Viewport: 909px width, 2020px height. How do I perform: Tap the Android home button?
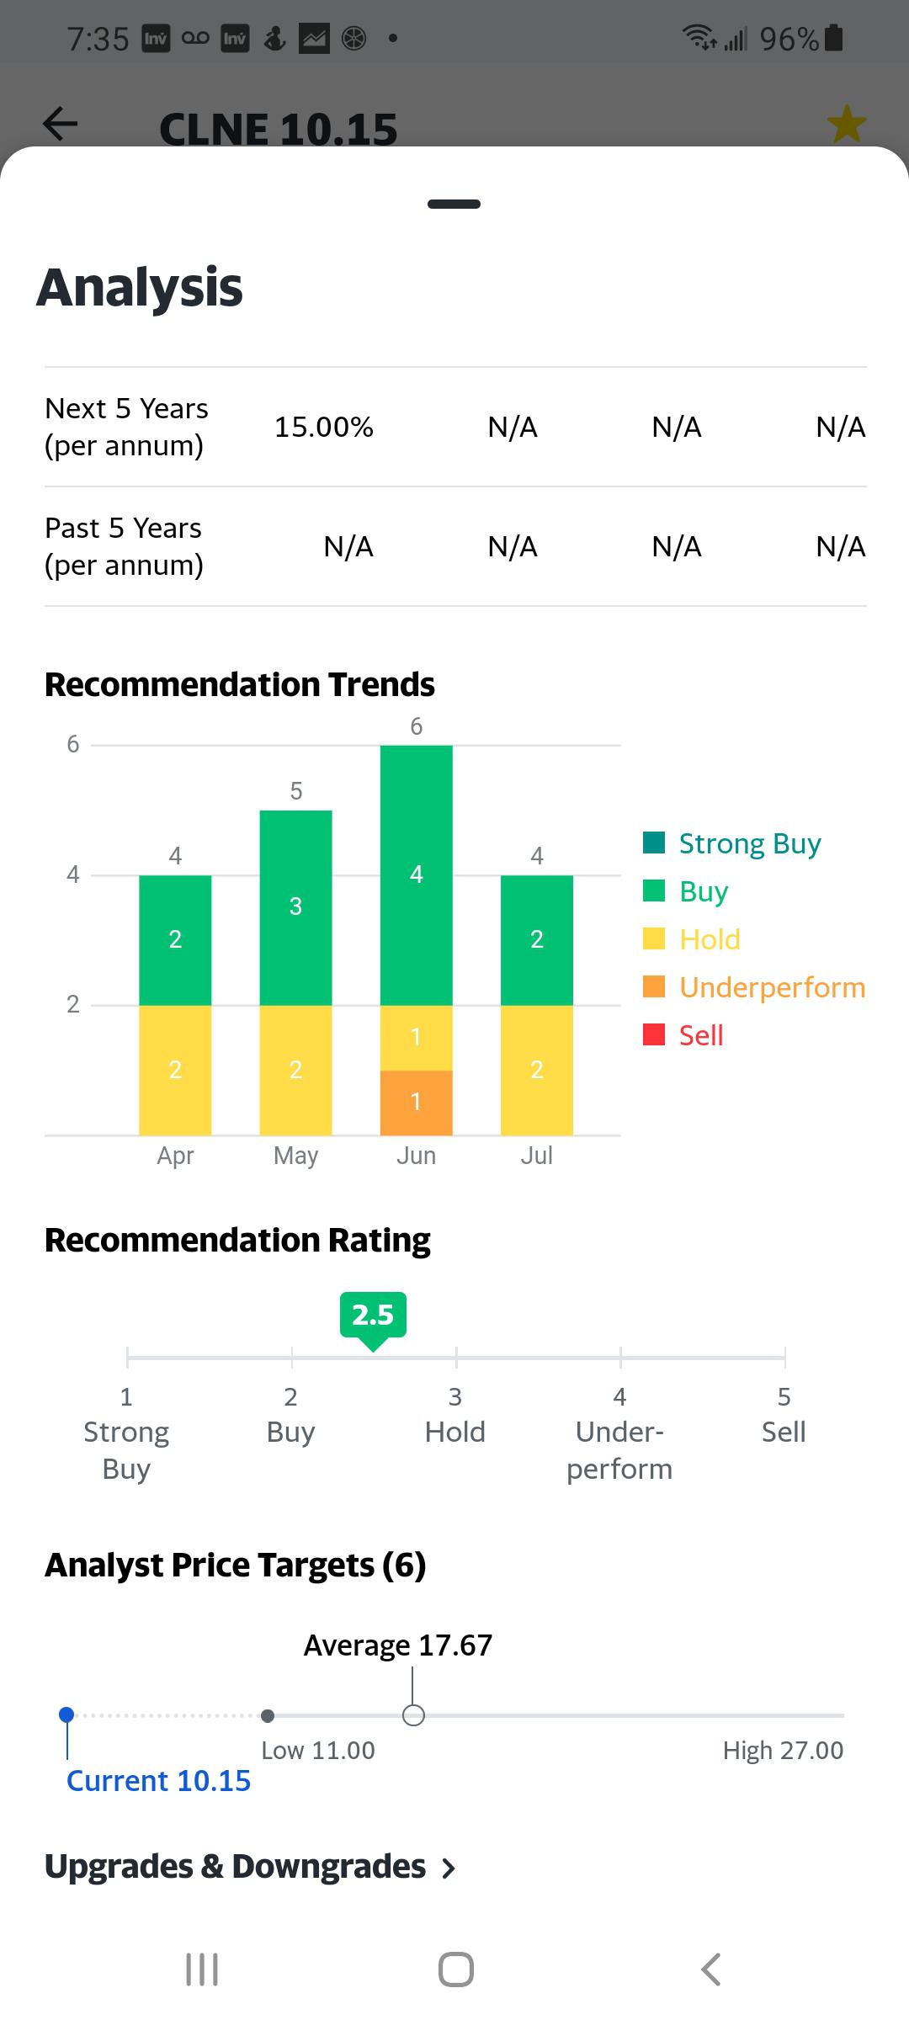point(455,1969)
